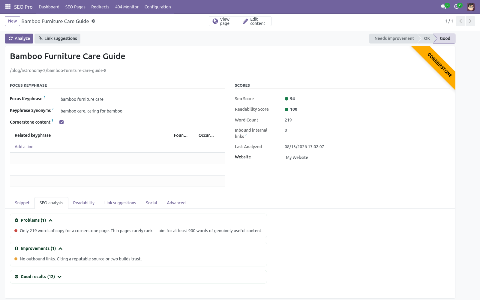Image resolution: width=480 pixels, height=300 pixels.
Task: Open the activities clock icon
Action: [457, 7]
